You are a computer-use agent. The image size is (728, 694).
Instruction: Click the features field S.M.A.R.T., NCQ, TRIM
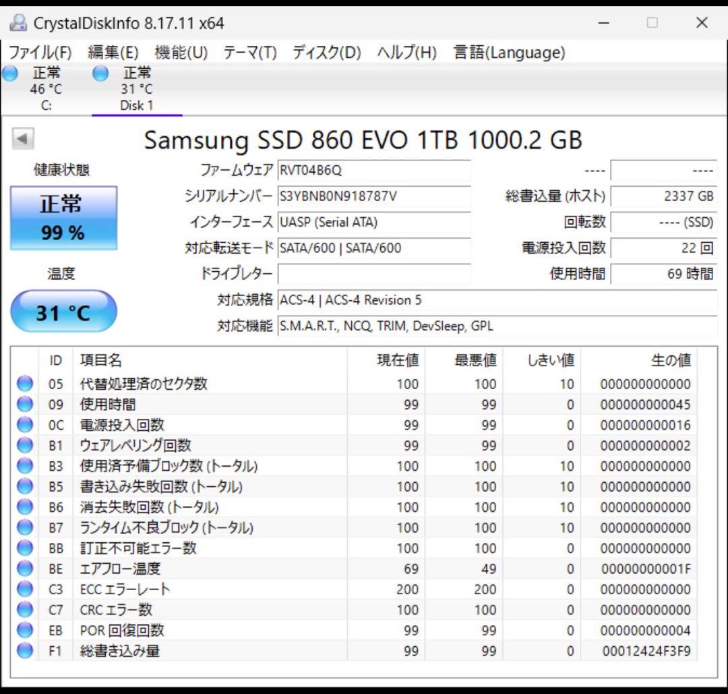[497, 326]
